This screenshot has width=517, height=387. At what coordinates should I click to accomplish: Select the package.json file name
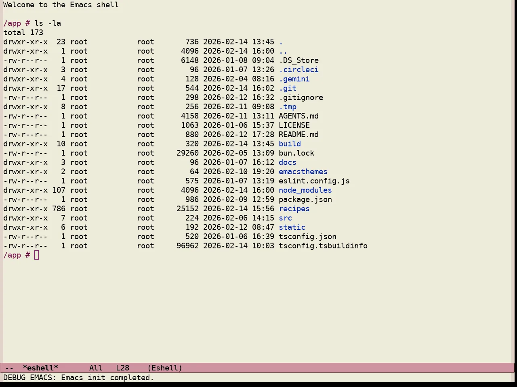pos(305,200)
